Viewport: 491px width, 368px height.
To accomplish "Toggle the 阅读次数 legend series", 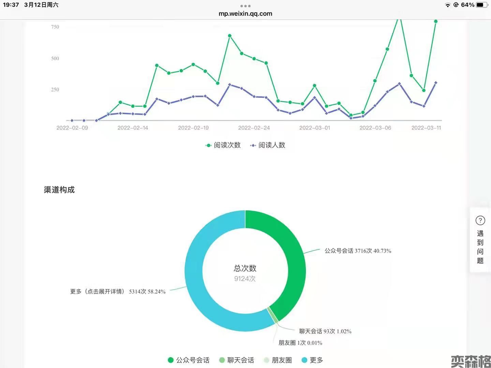I will (x=223, y=145).
